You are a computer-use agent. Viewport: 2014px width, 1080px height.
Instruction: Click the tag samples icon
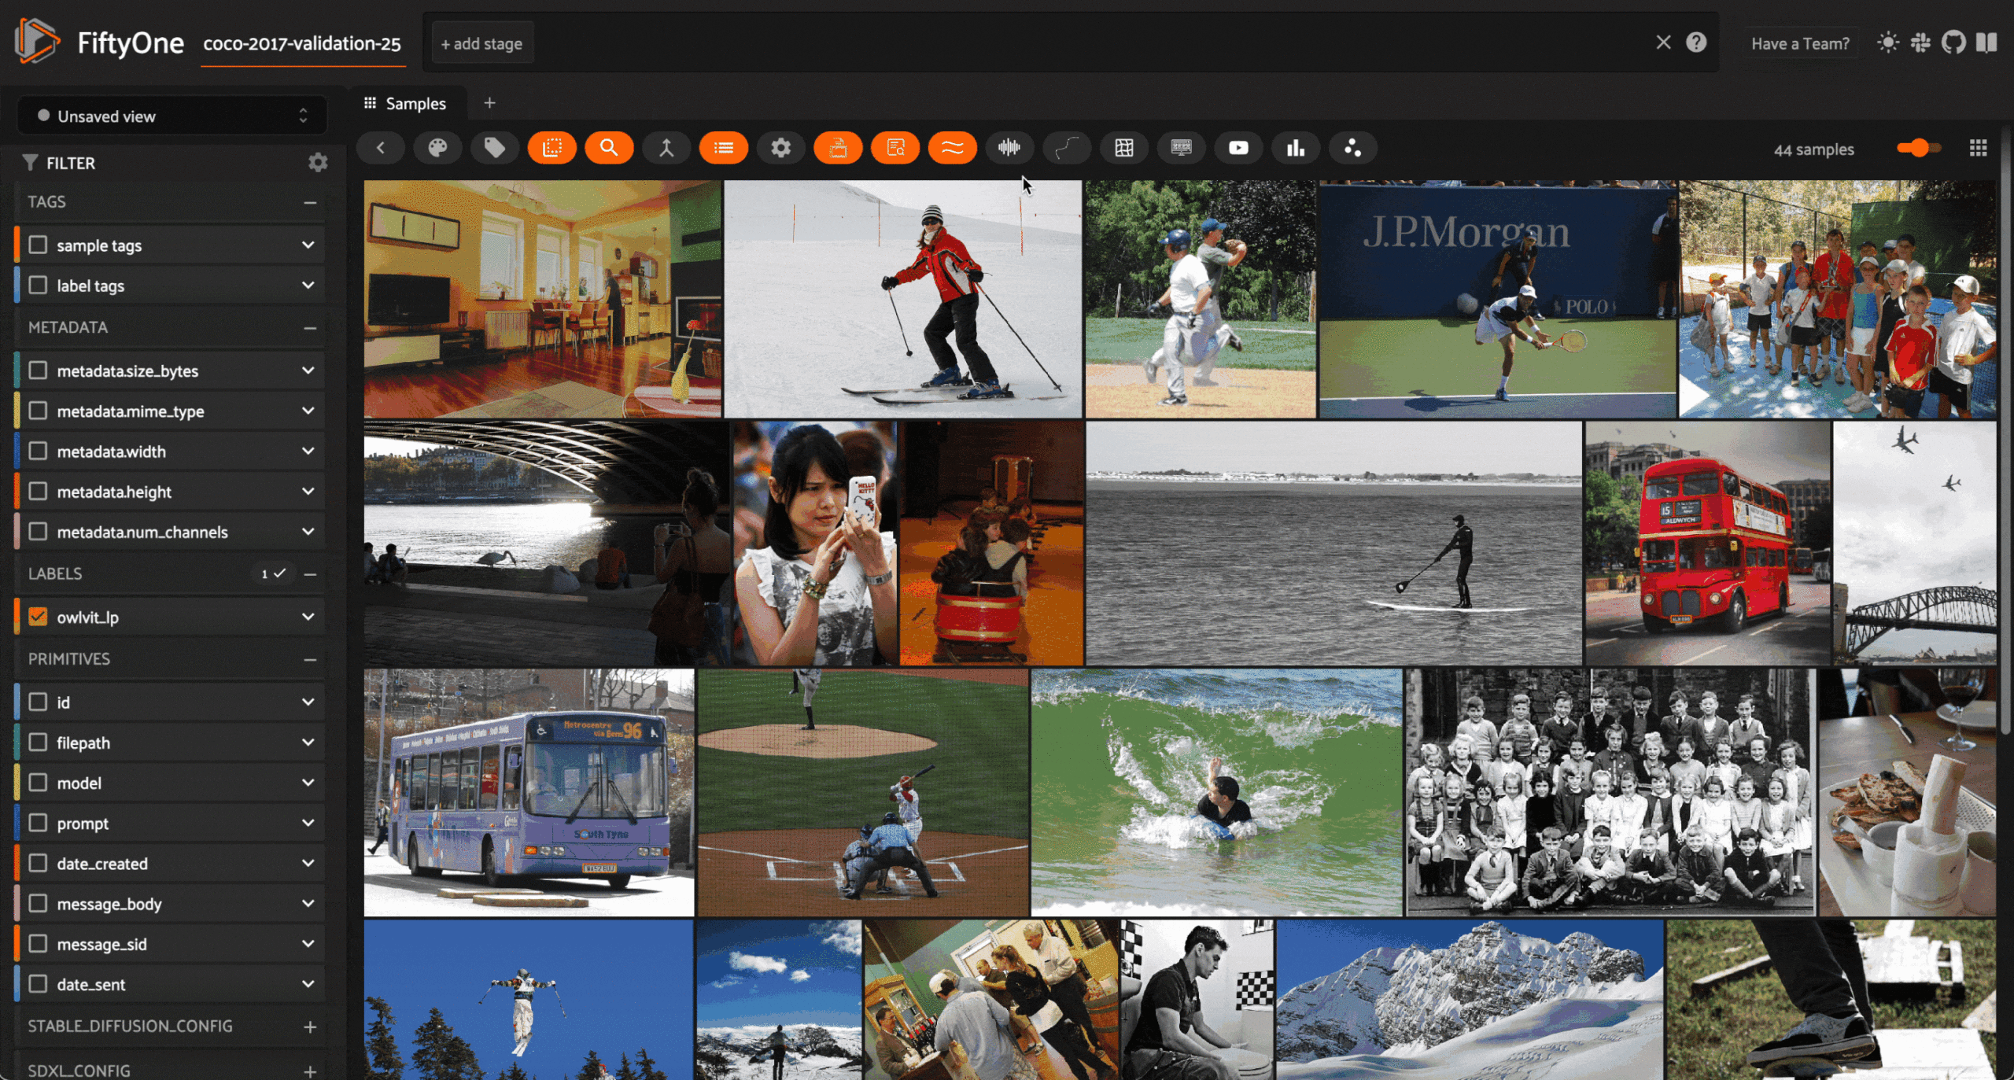[495, 148]
